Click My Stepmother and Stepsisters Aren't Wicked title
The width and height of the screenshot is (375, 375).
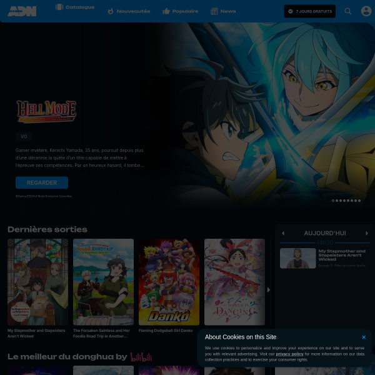[36, 333]
